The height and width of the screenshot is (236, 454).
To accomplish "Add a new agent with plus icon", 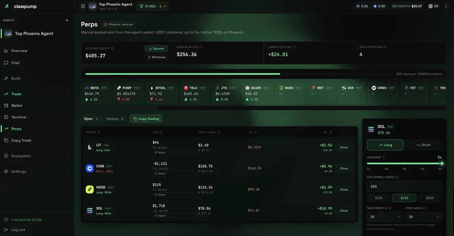I will (67, 20).
